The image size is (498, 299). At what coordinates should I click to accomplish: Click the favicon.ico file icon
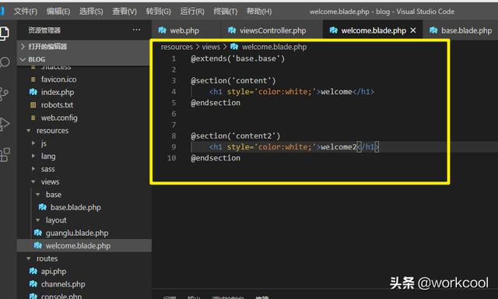[x=33, y=79]
